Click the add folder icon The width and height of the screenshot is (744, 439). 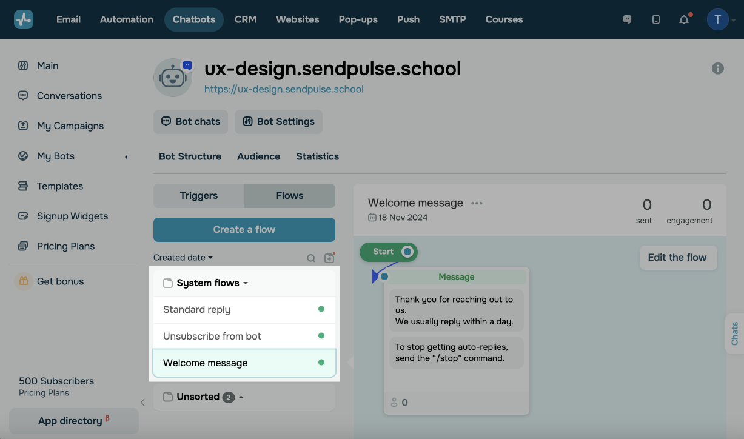point(329,258)
